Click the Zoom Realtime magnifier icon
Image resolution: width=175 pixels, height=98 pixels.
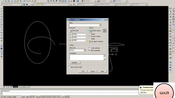coord(51,1)
